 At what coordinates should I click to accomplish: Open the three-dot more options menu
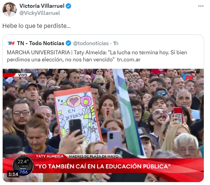(201, 6)
